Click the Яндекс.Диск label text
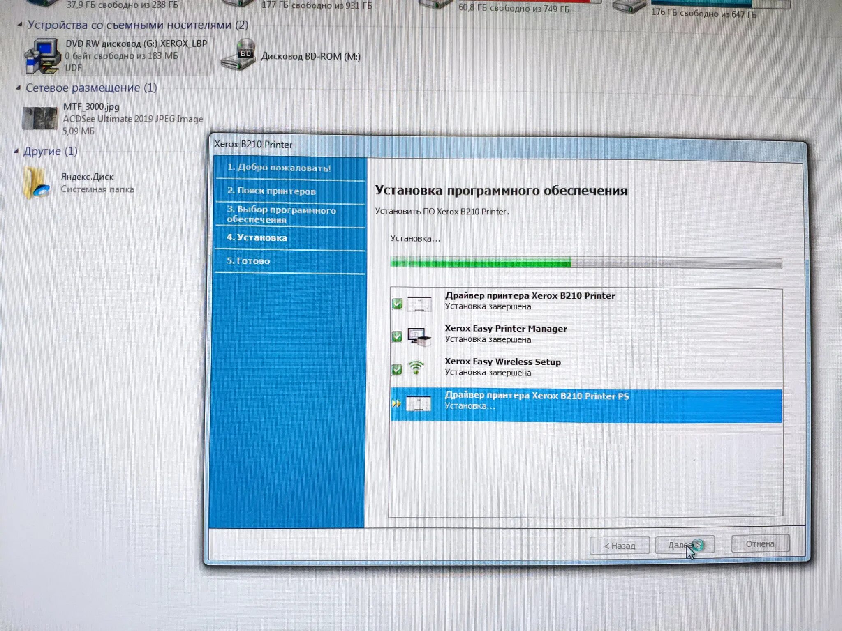Viewport: 842px width, 631px height. coord(87,177)
